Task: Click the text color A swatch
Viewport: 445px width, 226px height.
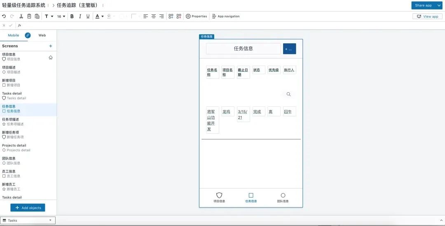Action: click(97, 16)
